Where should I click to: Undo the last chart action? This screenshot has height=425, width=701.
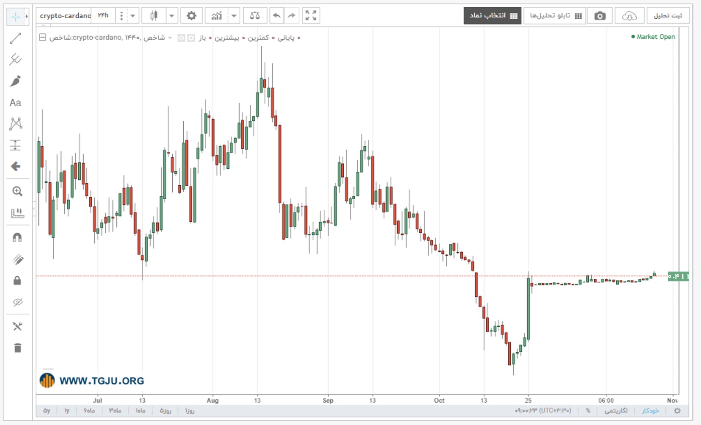(276, 16)
